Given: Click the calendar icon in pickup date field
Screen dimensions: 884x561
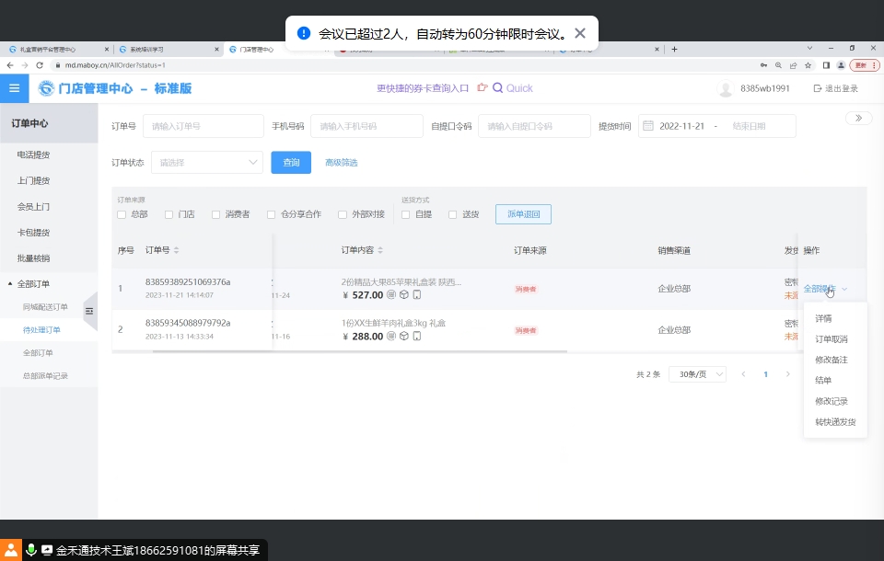Looking at the screenshot, I should (x=648, y=126).
